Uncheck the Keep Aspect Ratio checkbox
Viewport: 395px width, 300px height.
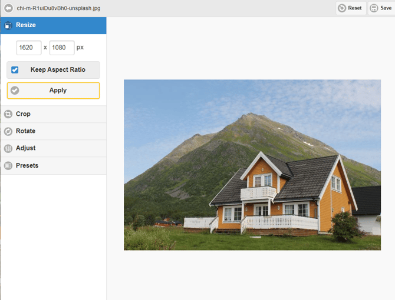point(15,70)
